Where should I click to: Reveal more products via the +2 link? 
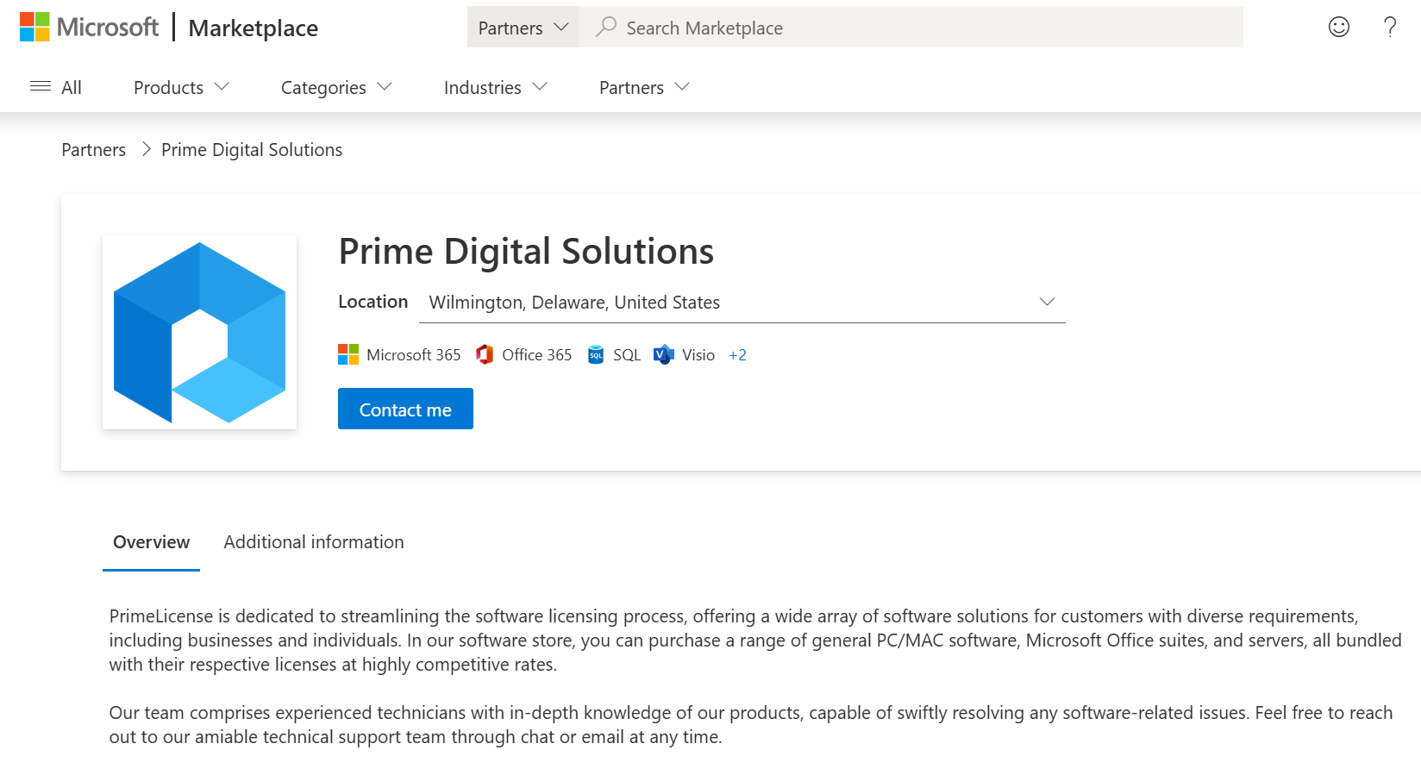(x=737, y=354)
